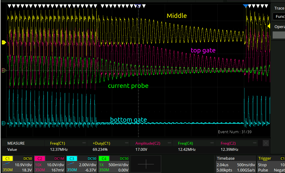Open the Trigger settings box
Image resolution: width=285 pixels, height=173 pixels.
pyautogui.click(x=271, y=164)
